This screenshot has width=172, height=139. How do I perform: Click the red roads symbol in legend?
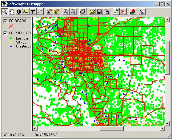click(11, 26)
